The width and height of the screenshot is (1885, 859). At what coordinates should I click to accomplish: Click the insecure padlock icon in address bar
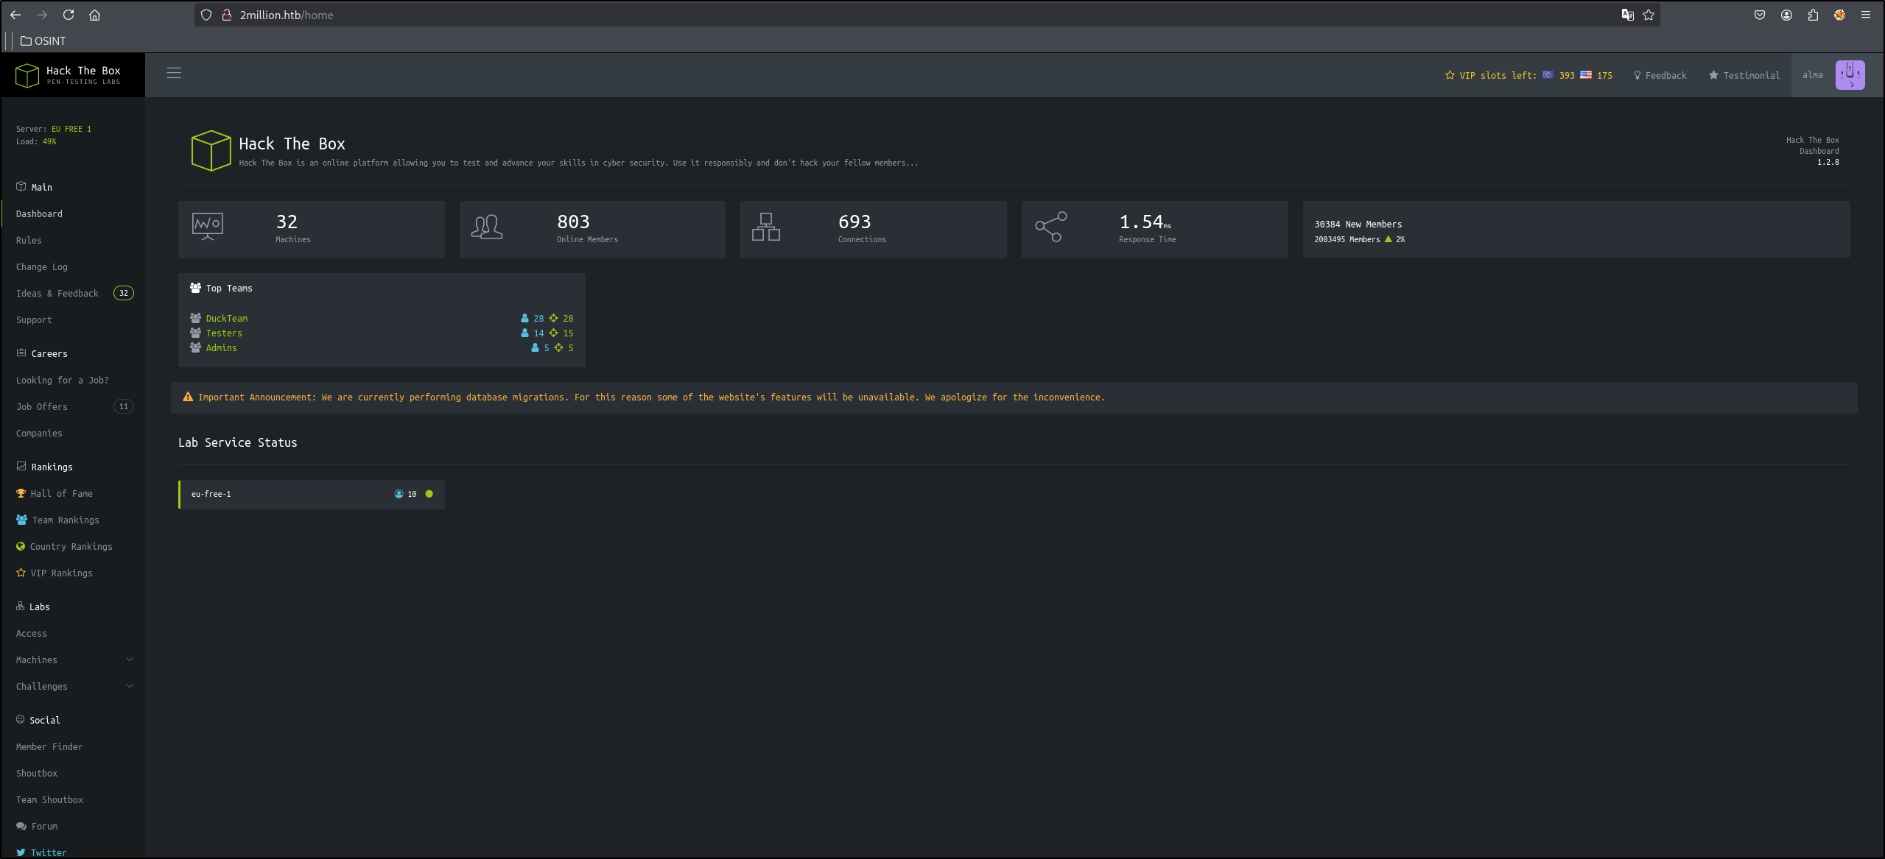tap(227, 15)
